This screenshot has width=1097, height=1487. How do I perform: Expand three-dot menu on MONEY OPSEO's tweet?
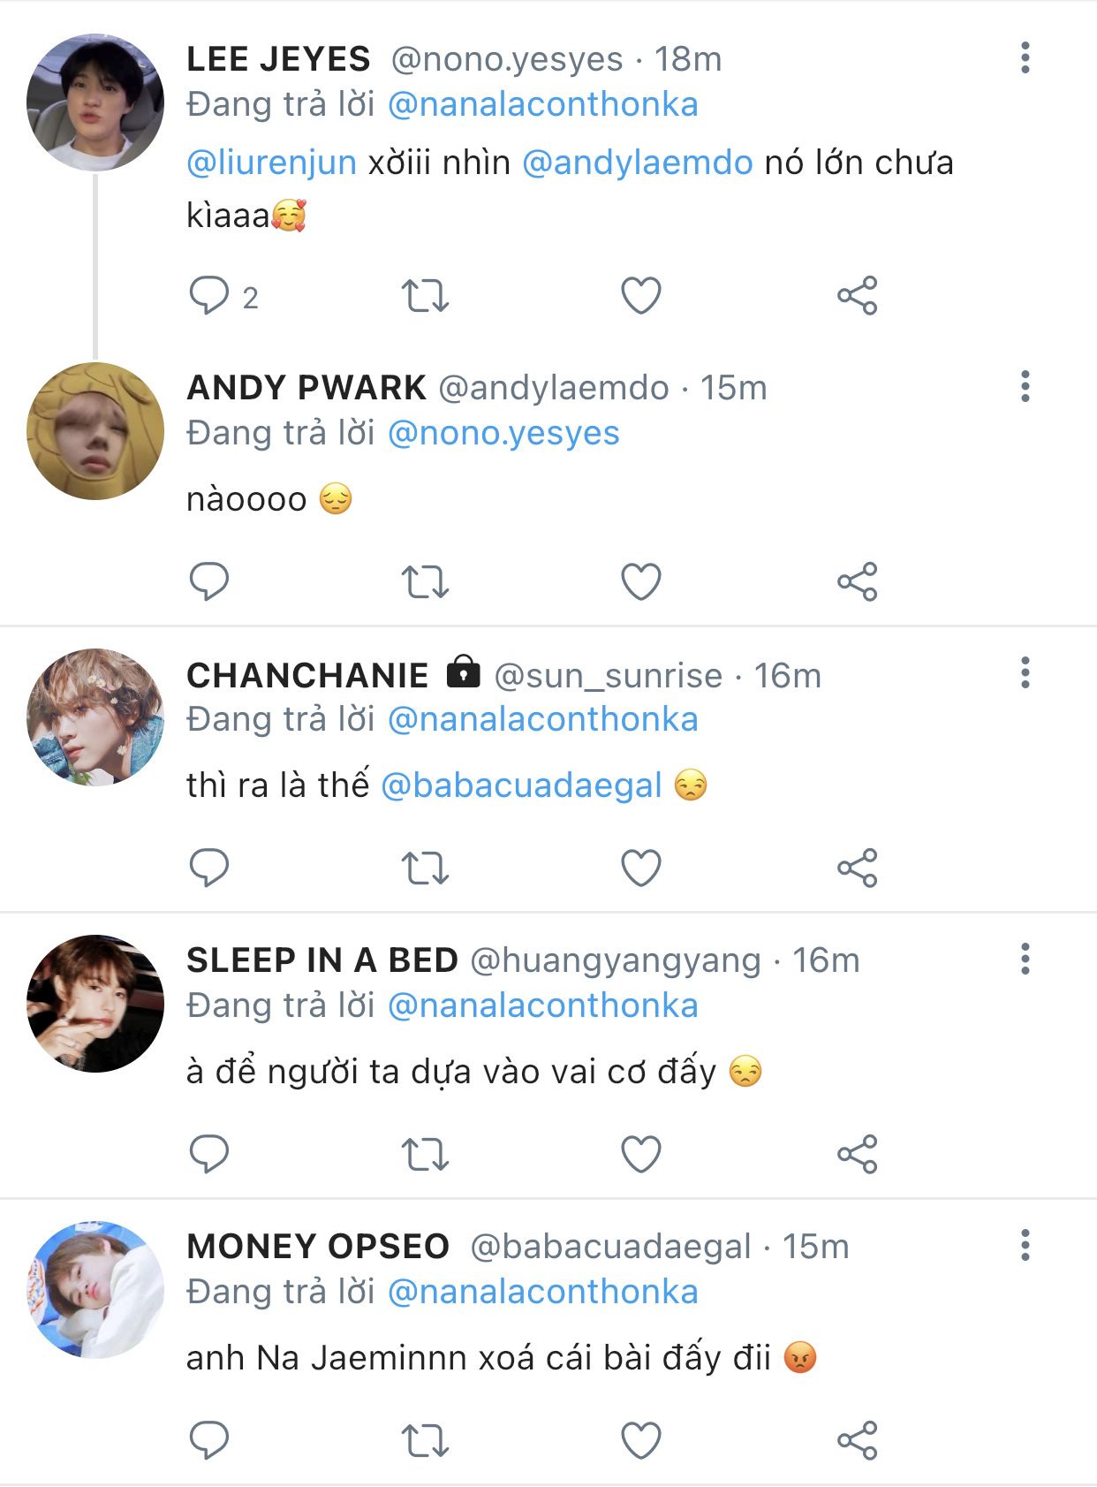[1025, 1246]
